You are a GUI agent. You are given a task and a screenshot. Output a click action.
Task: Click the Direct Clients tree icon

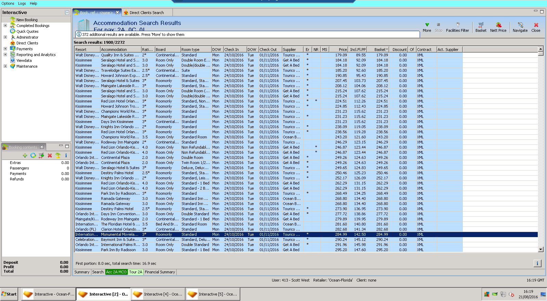13,43
